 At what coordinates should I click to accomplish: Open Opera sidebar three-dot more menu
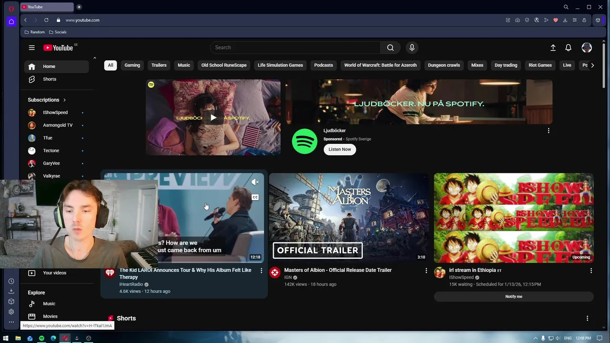tap(11, 322)
